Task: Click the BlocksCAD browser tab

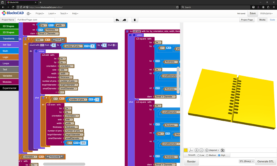Action: click(22, 2)
